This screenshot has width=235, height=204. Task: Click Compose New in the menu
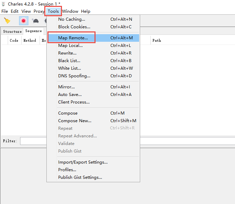[x=75, y=121]
